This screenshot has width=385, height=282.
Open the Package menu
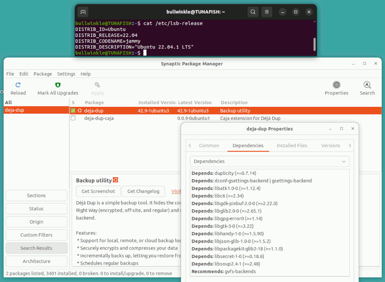[43, 74]
